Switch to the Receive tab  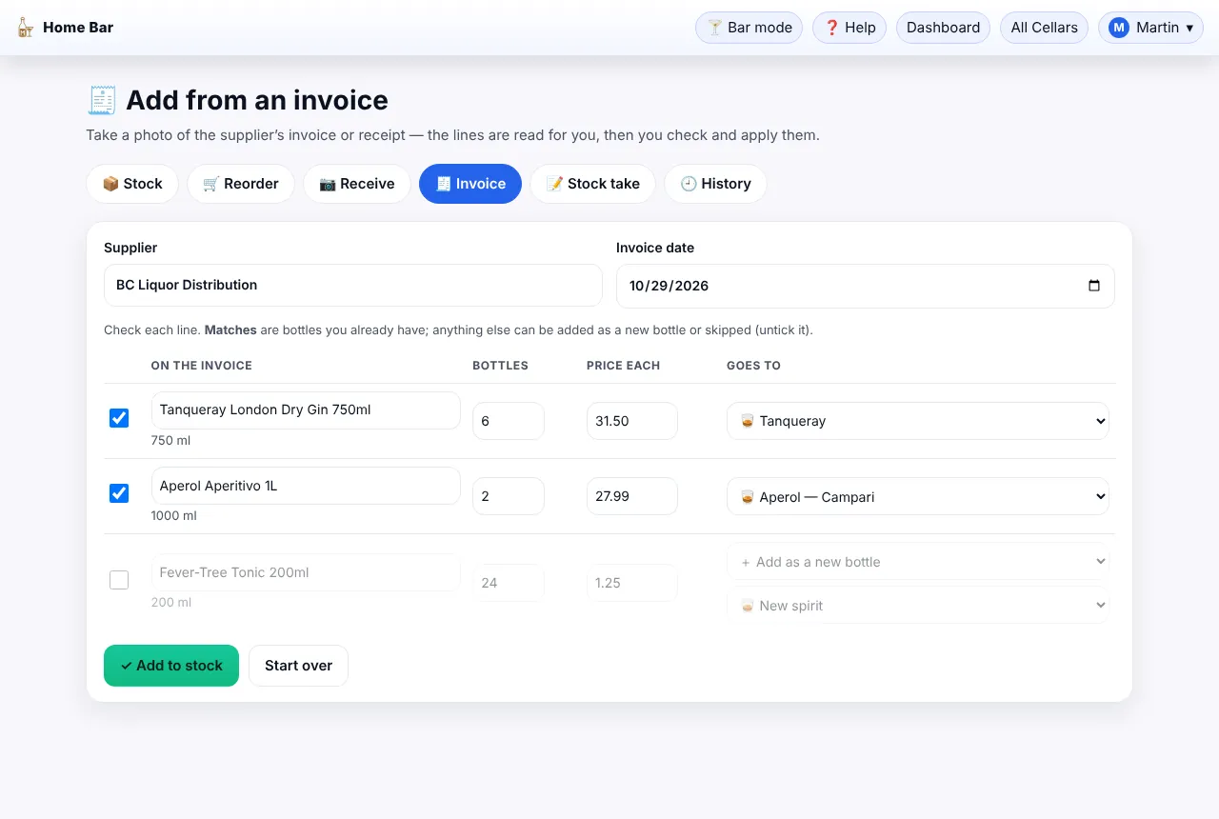click(x=357, y=184)
